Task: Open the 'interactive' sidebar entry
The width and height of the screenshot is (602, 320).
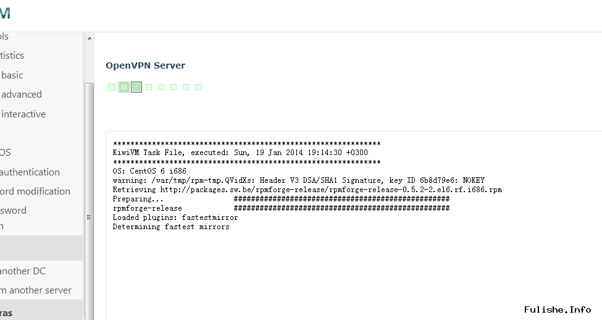Action: (x=23, y=114)
